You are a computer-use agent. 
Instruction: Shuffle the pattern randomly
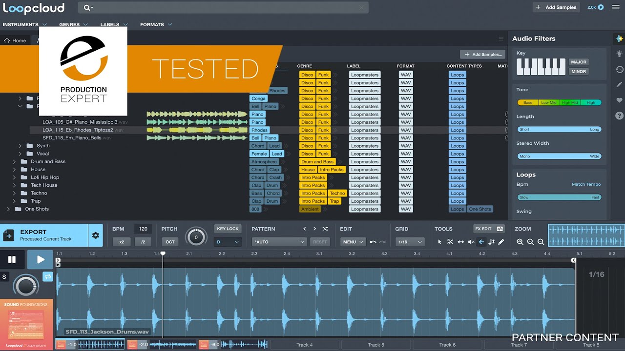[x=325, y=229]
